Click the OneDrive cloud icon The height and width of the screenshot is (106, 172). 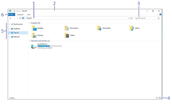[12, 29]
